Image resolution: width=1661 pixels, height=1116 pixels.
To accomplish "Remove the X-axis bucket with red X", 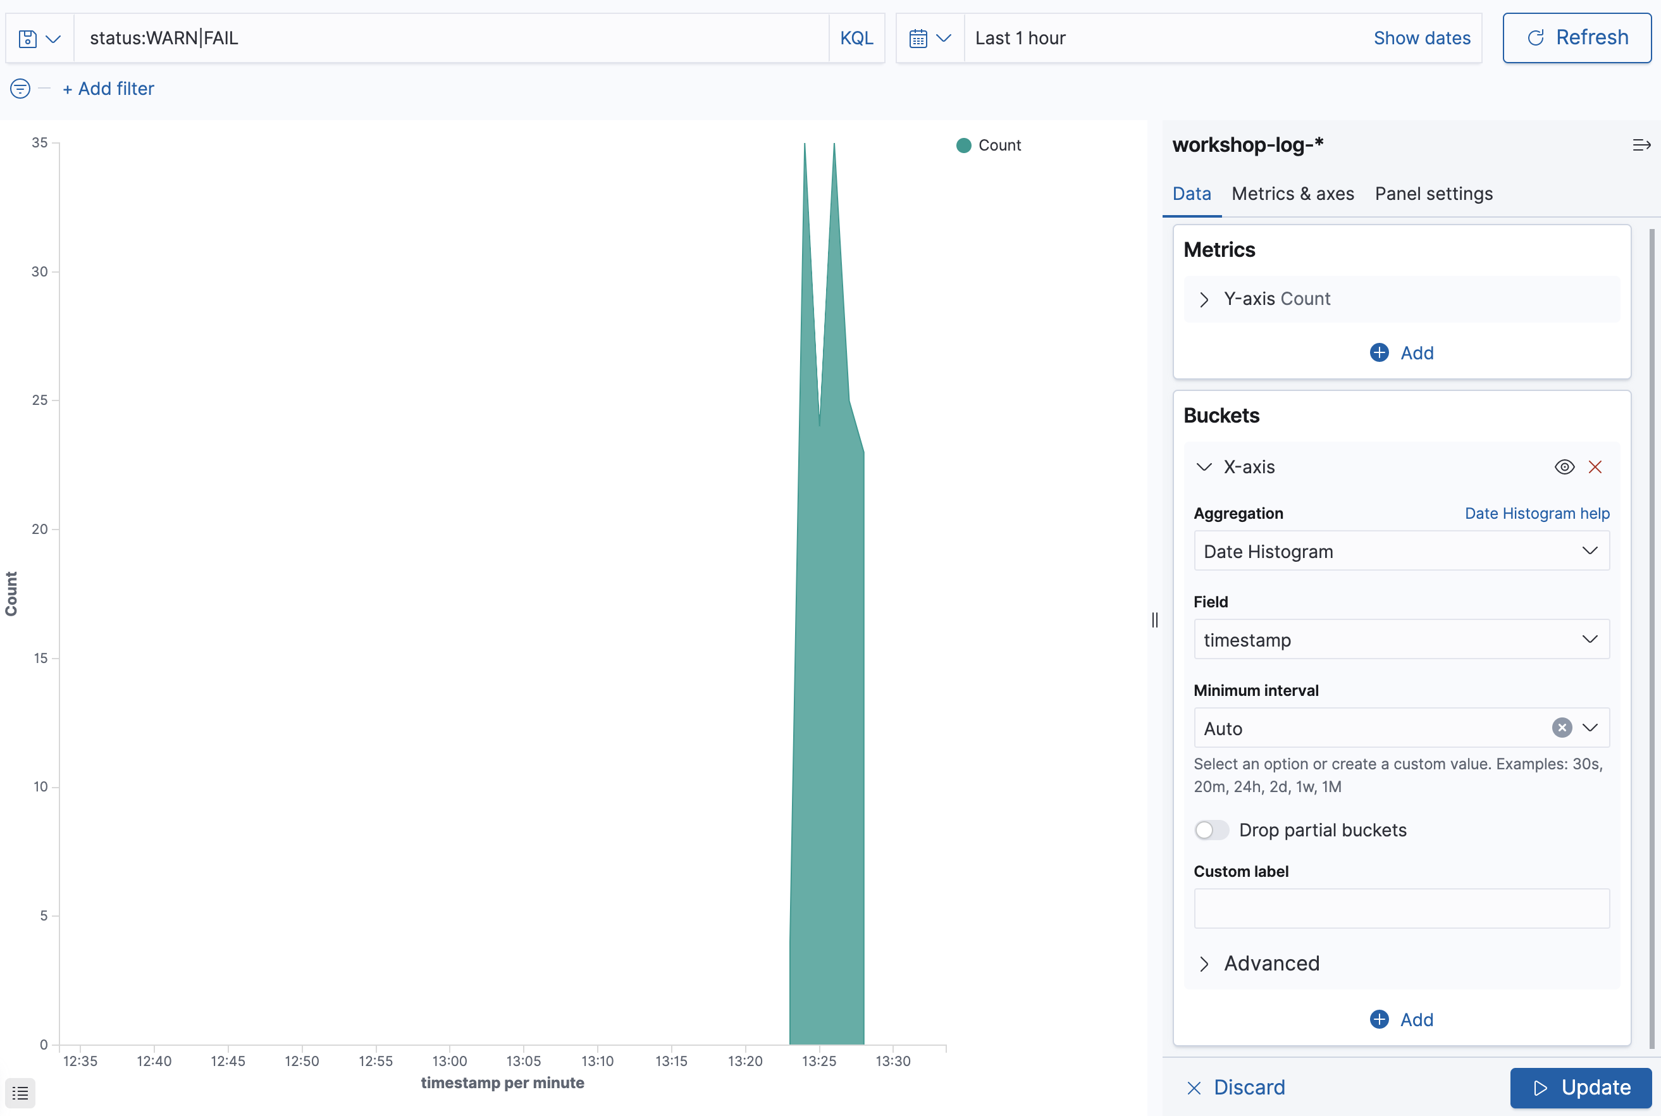I will coord(1595,467).
